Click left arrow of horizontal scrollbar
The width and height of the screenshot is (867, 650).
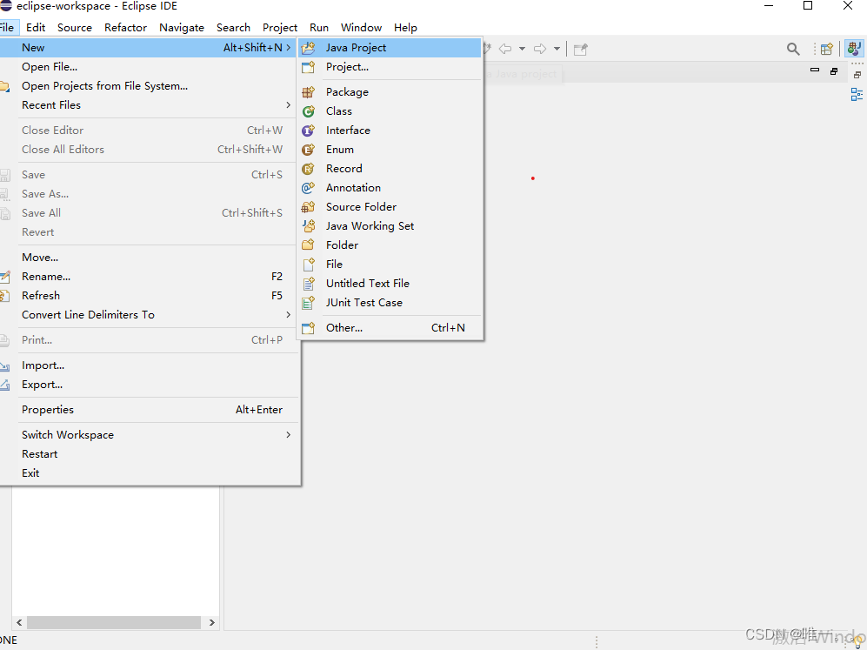19,622
